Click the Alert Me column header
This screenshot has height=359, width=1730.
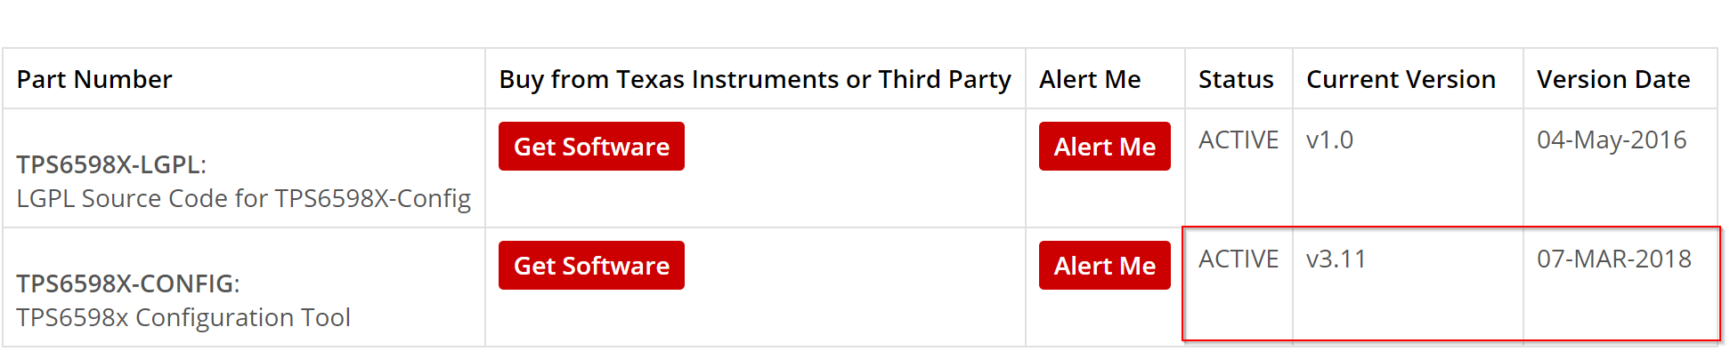tap(1090, 79)
